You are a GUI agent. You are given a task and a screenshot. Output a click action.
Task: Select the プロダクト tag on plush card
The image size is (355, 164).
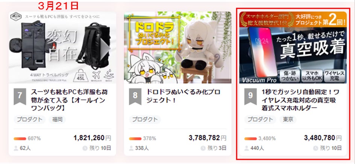[145, 120]
